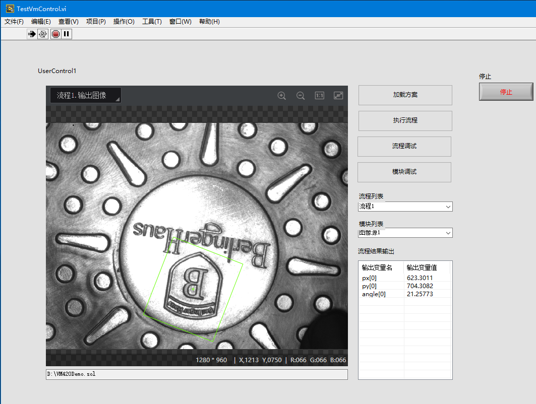
Task: Zoom out of the inspection image
Action: 300,95
